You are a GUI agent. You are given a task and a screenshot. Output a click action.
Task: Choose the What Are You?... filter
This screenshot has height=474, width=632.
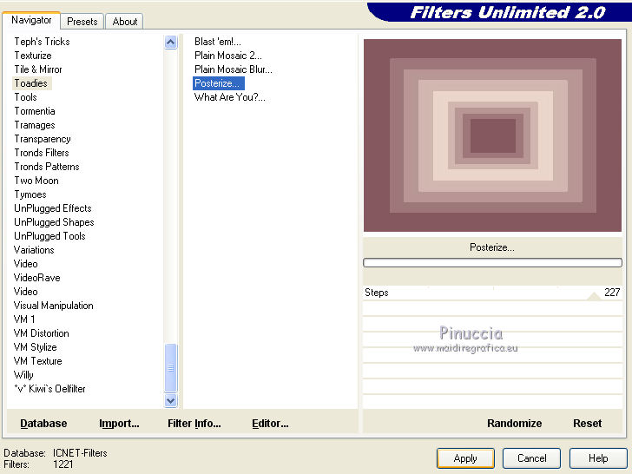tap(230, 97)
